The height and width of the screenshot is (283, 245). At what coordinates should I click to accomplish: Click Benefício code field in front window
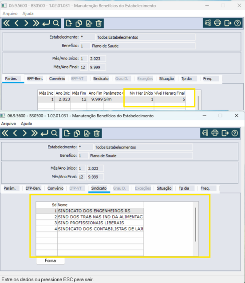(x=83, y=156)
